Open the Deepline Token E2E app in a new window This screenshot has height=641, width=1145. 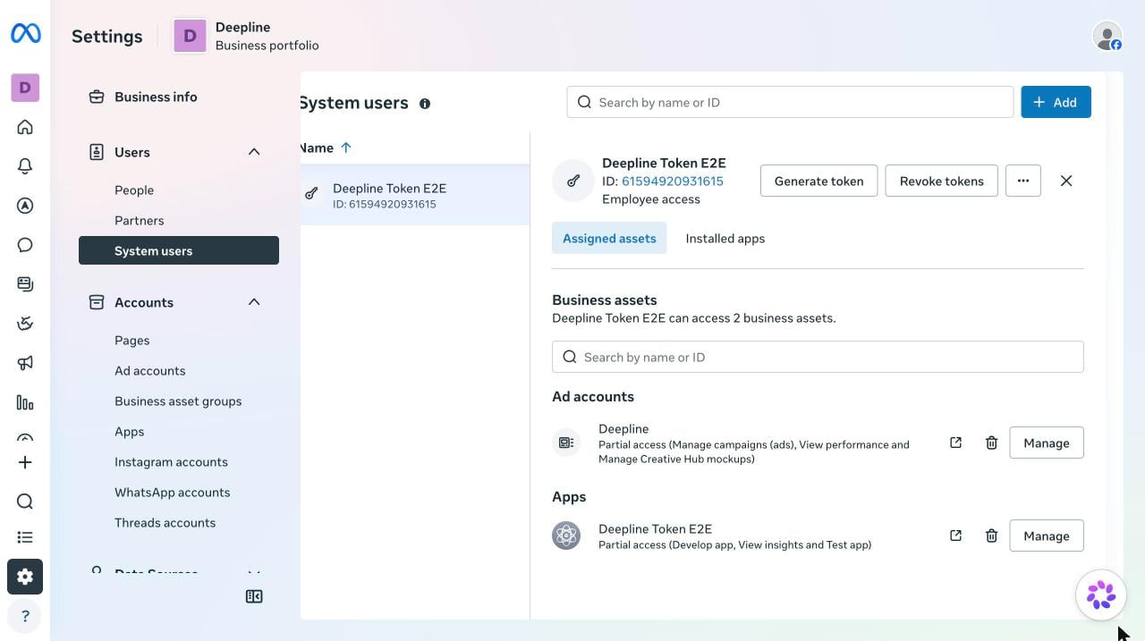(x=955, y=536)
